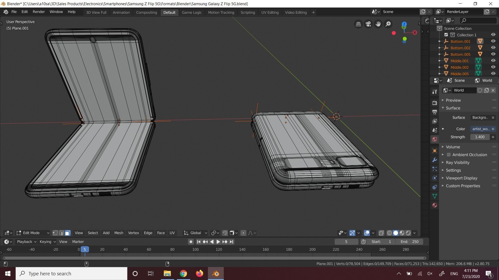
Task: Switch viewport to wireframe shading
Action: click(389, 233)
